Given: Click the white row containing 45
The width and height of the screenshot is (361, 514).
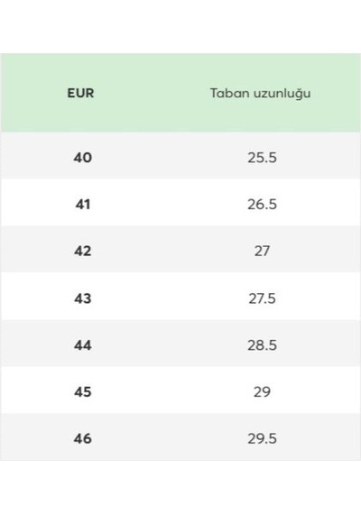Looking at the screenshot, I should [180, 390].
